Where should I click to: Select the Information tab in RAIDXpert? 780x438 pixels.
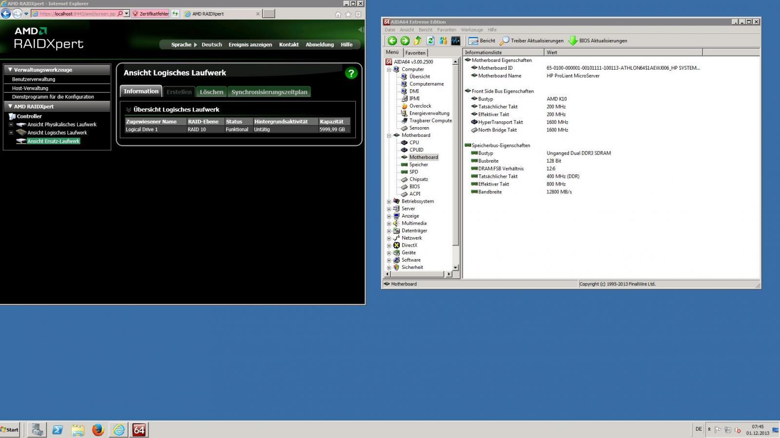141,91
